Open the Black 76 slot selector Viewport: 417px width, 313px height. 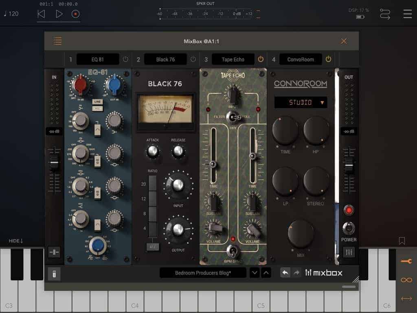pyautogui.click(x=165, y=60)
